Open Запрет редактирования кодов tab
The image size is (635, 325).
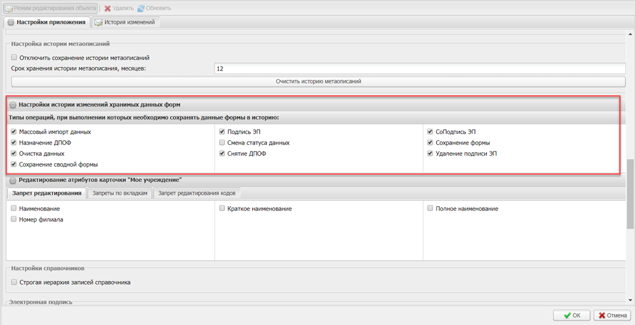pyautogui.click(x=196, y=194)
